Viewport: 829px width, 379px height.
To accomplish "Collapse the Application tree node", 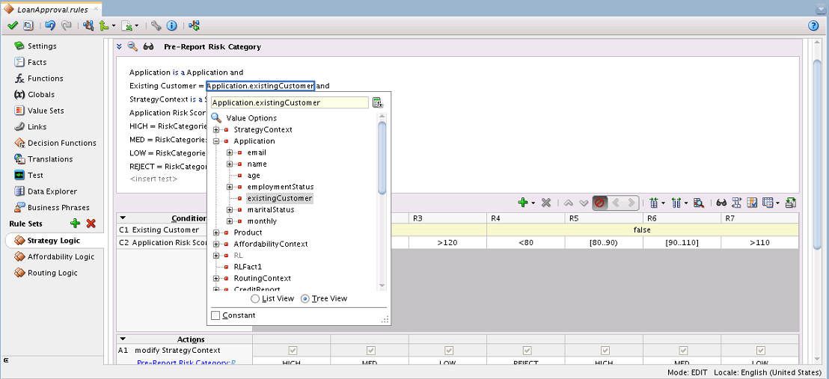I will tap(216, 141).
